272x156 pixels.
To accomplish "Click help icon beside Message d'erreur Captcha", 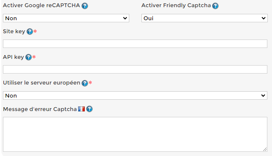I will click(x=89, y=109).
